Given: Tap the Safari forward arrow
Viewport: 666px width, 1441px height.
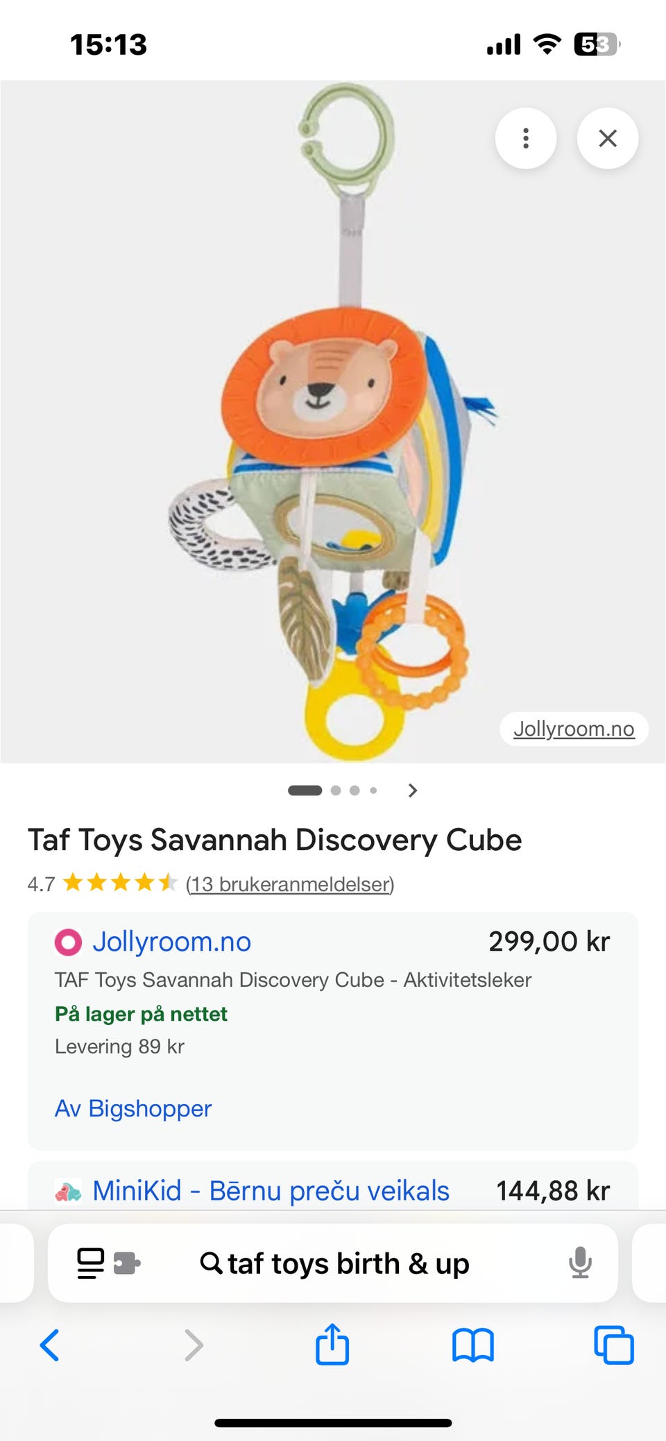Looking at the screenshot, I should point(194,1345).
